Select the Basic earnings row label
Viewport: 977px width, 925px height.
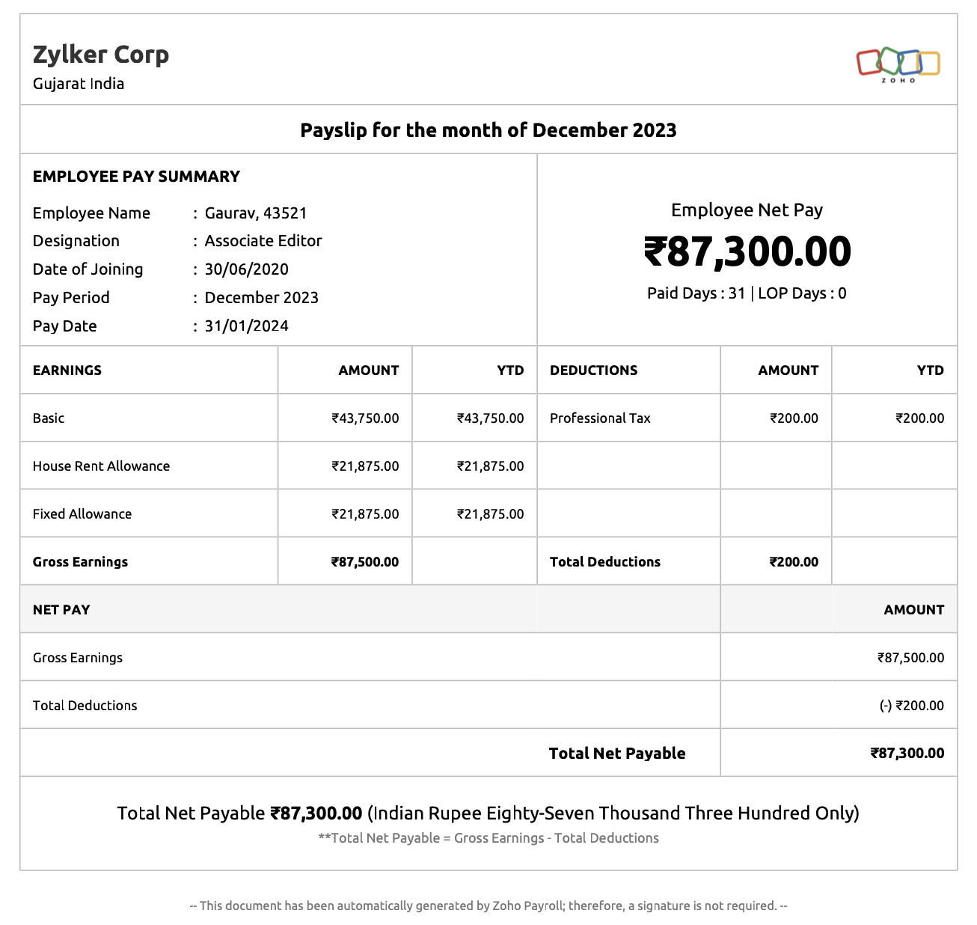click(x=49, y=418)
